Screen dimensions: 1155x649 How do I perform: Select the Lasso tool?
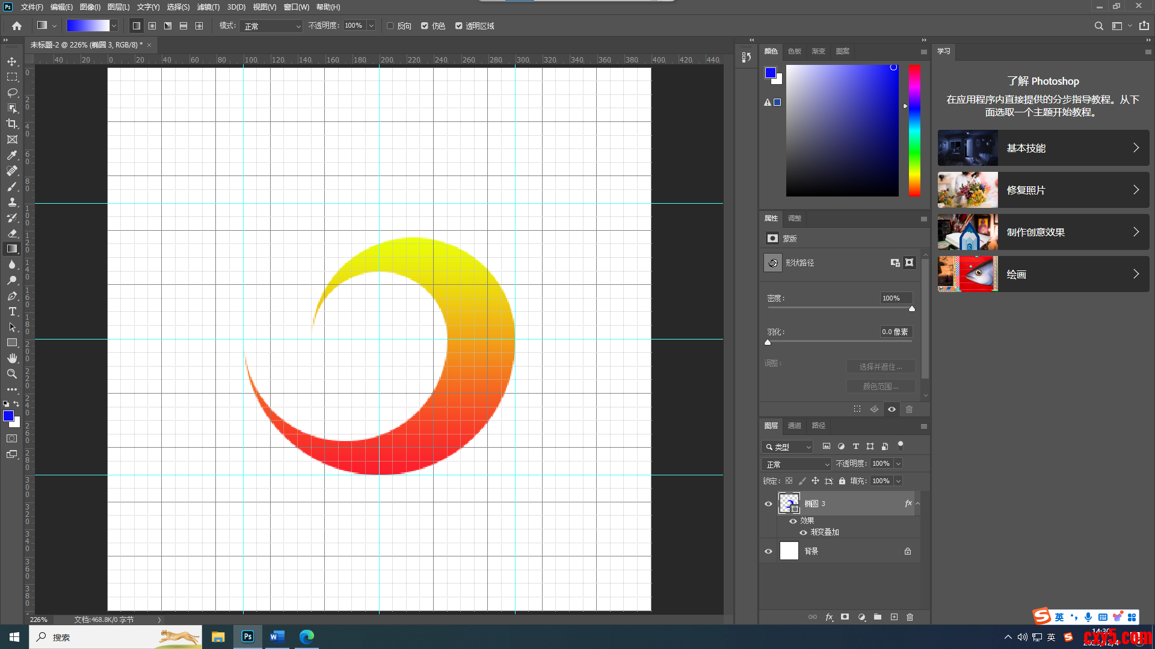[12, 93]
